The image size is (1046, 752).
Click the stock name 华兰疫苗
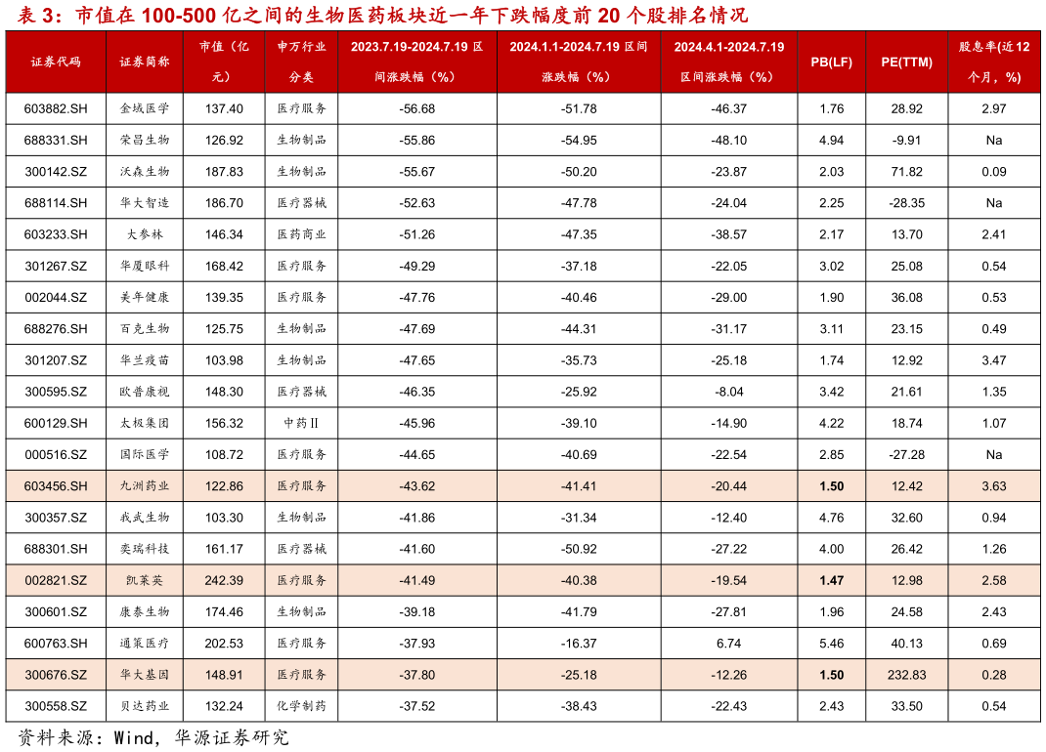point(145,360)
